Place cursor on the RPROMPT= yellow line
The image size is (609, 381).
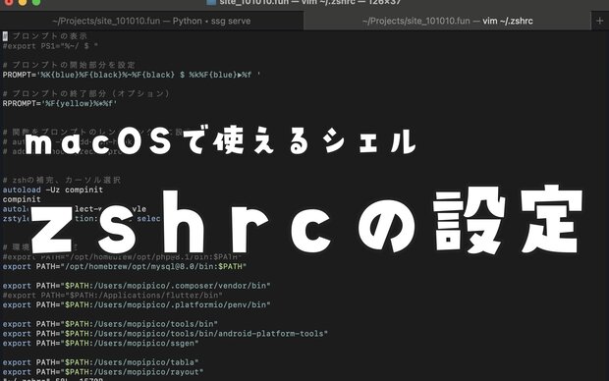pos(60,103)
